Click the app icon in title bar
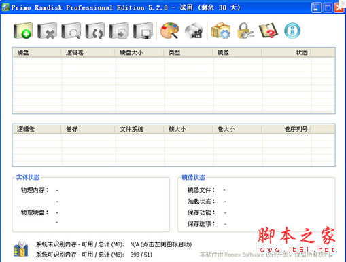This screenshot has width=346, height=262. click(5, 7)
